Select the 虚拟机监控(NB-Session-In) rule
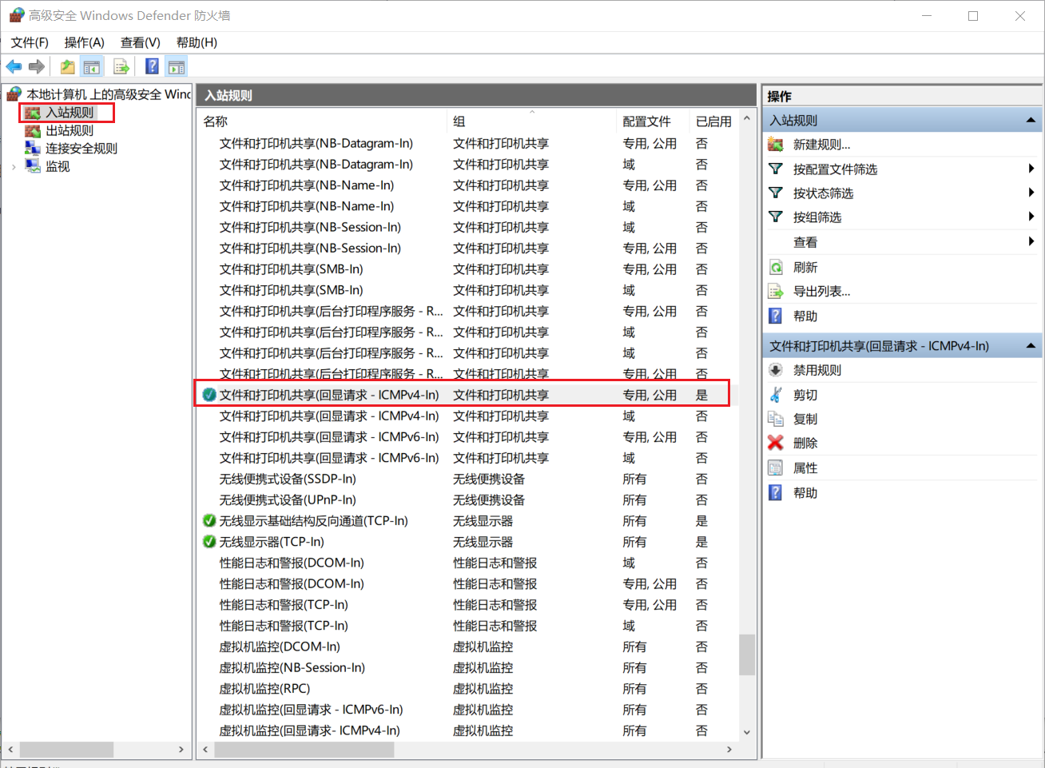 (x=467, y=667)
